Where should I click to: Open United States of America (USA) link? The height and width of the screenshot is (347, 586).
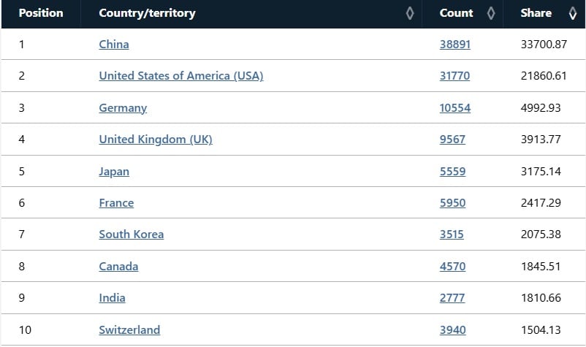coord(181,76)
